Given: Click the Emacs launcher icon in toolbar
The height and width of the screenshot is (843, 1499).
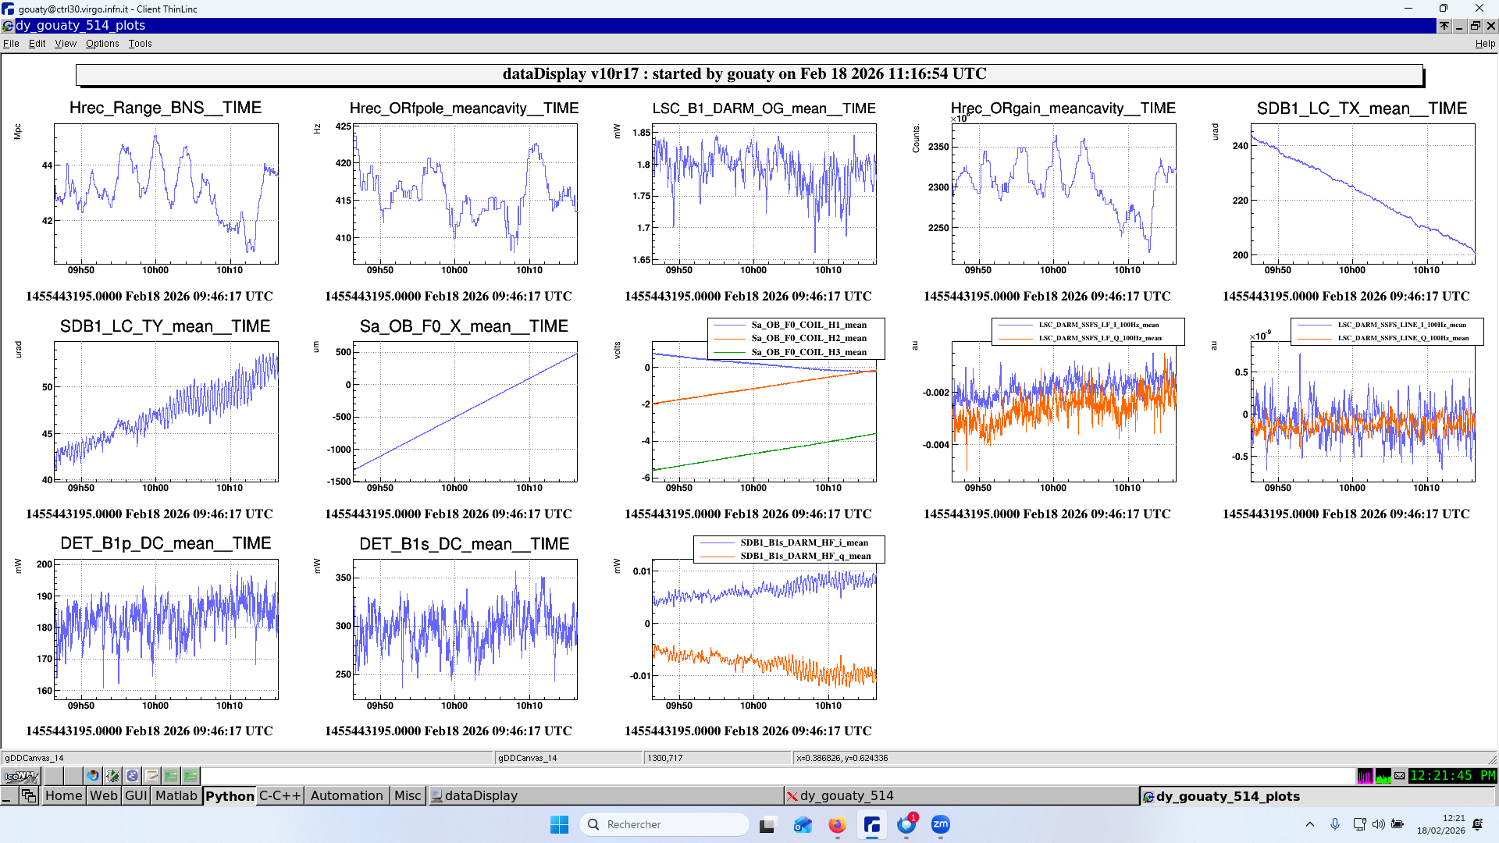Looking at the screenshot, I should coord(132,776).
